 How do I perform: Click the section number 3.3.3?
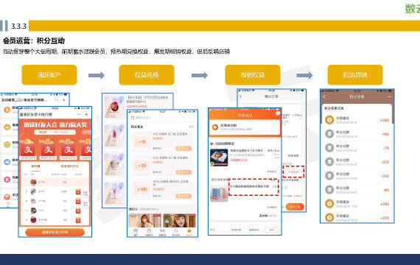18,26
